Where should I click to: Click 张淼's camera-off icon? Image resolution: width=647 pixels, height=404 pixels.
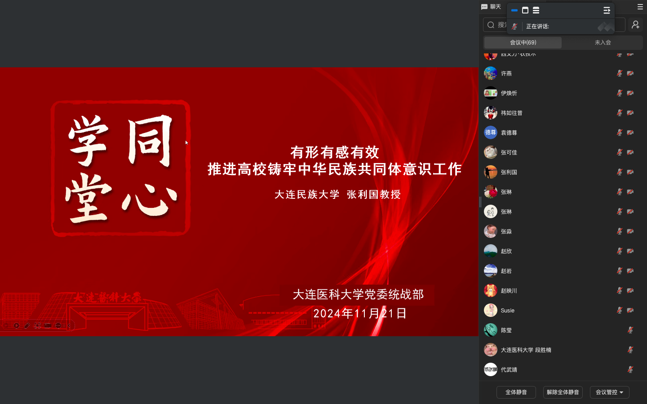(630, 231)
